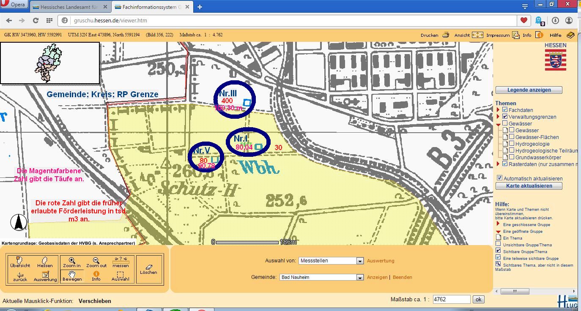Select the Zoom out tool
Image resolution: width=581 pixels, height=311 pixels.
(96, 262)
